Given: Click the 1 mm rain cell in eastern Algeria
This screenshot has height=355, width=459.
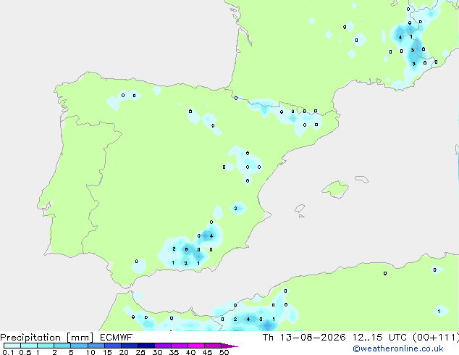Looking at the screenshot, I should click(x=439, y=311).
